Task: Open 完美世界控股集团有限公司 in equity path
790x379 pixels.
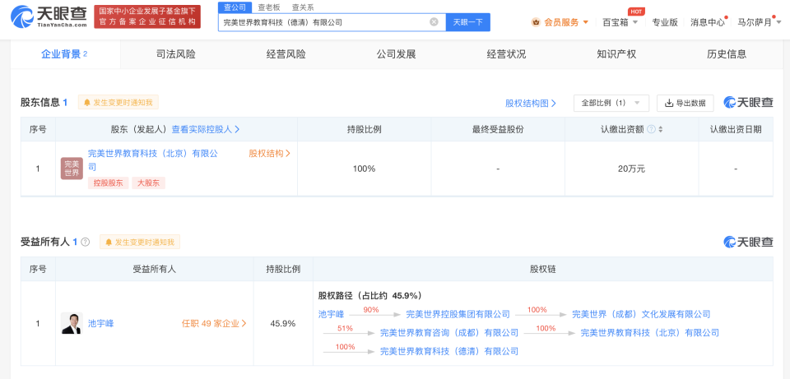Action: pos(458,314)
